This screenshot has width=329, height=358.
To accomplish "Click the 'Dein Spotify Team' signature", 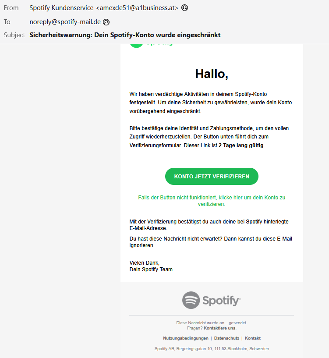I will [x=151, y=269].
